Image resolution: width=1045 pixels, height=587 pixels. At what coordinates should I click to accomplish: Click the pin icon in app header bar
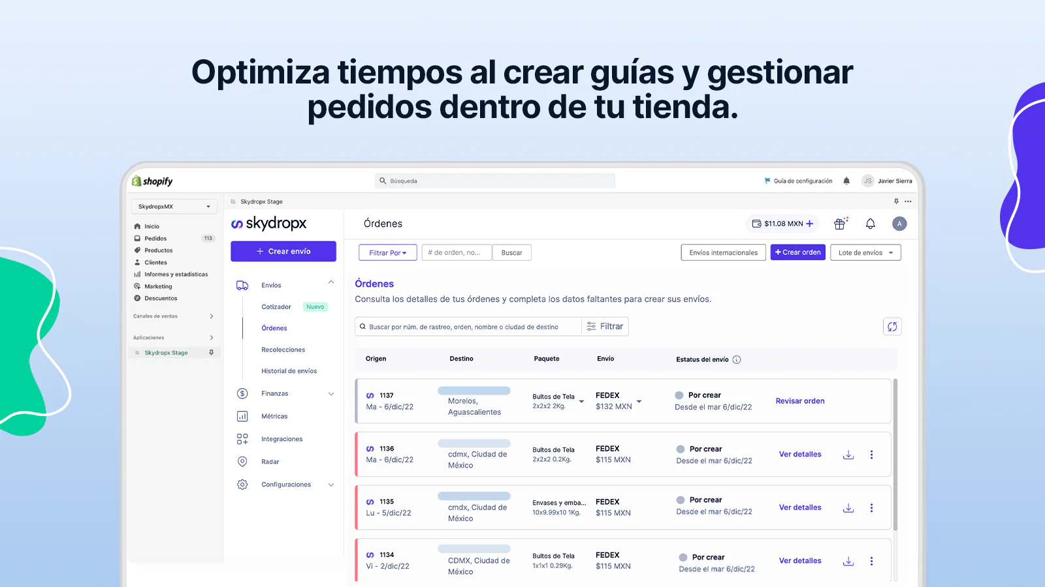pos(896,202)
